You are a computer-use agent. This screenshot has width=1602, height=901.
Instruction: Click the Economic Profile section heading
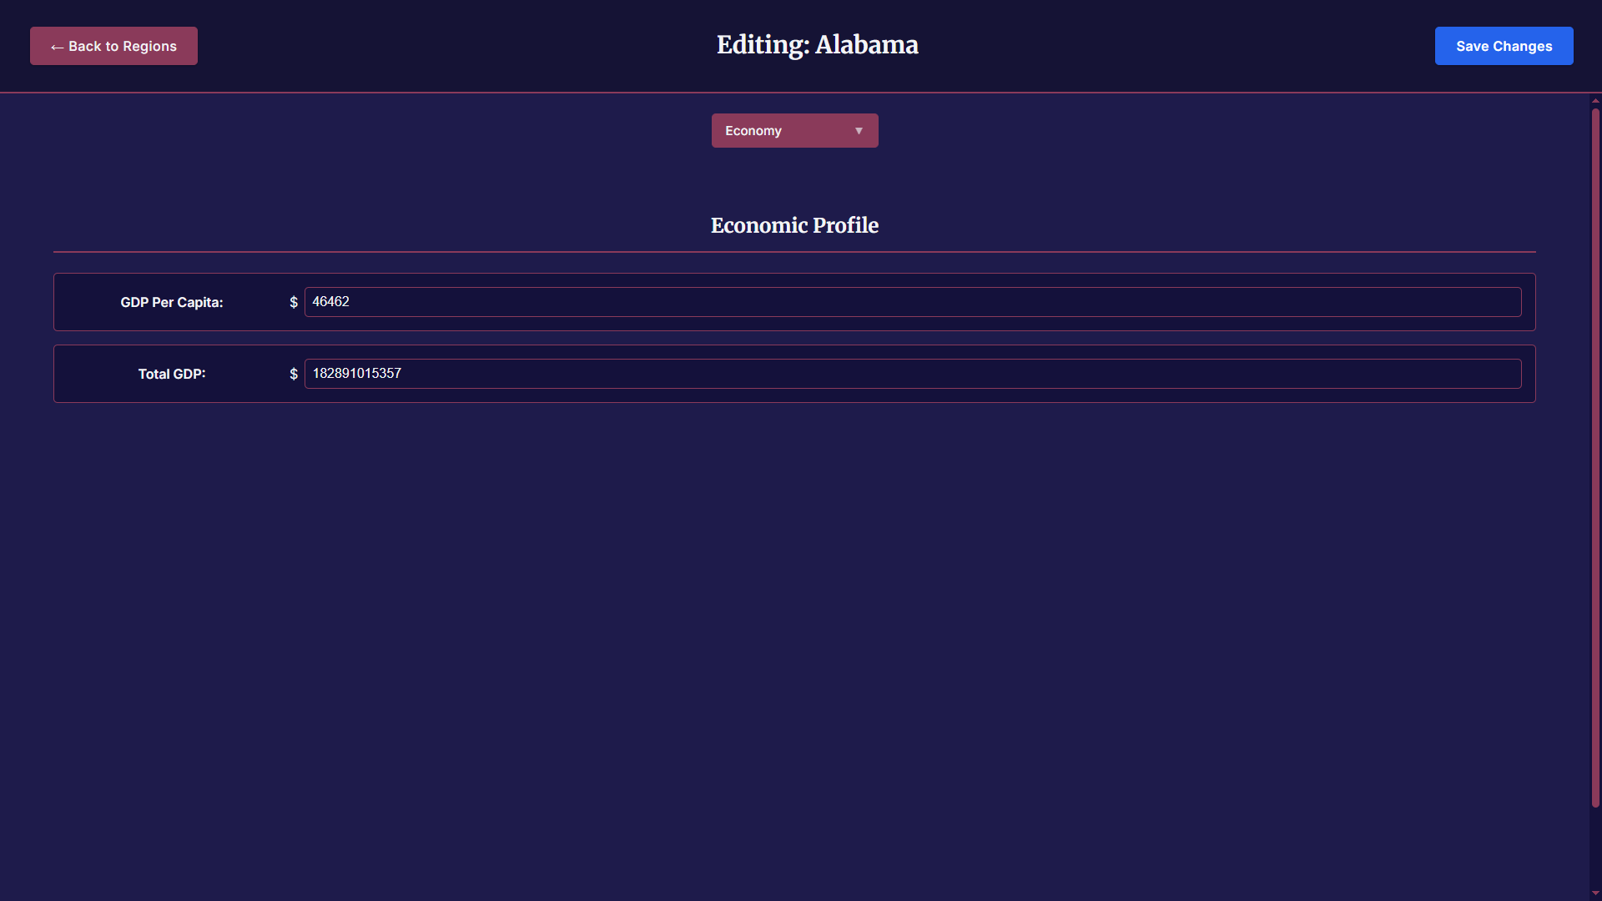pyautogui.click(x=793, y=225)
